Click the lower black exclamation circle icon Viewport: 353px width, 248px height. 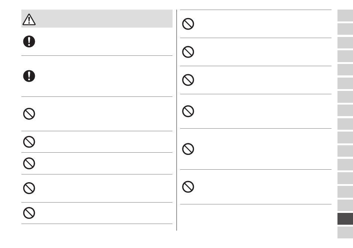pyautogui.click(x=29, y=76)
